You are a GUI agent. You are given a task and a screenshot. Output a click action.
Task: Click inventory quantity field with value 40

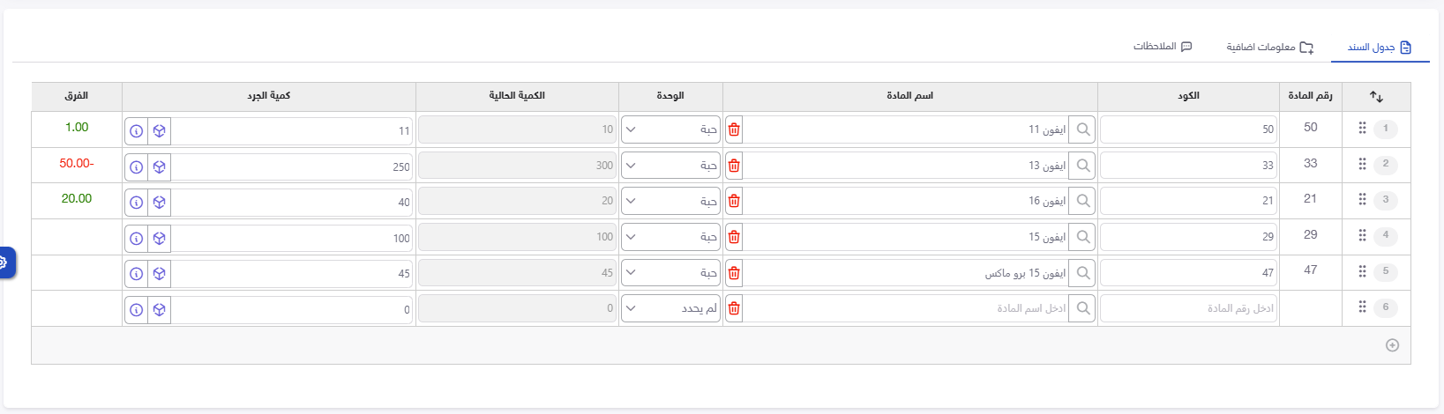292,202
